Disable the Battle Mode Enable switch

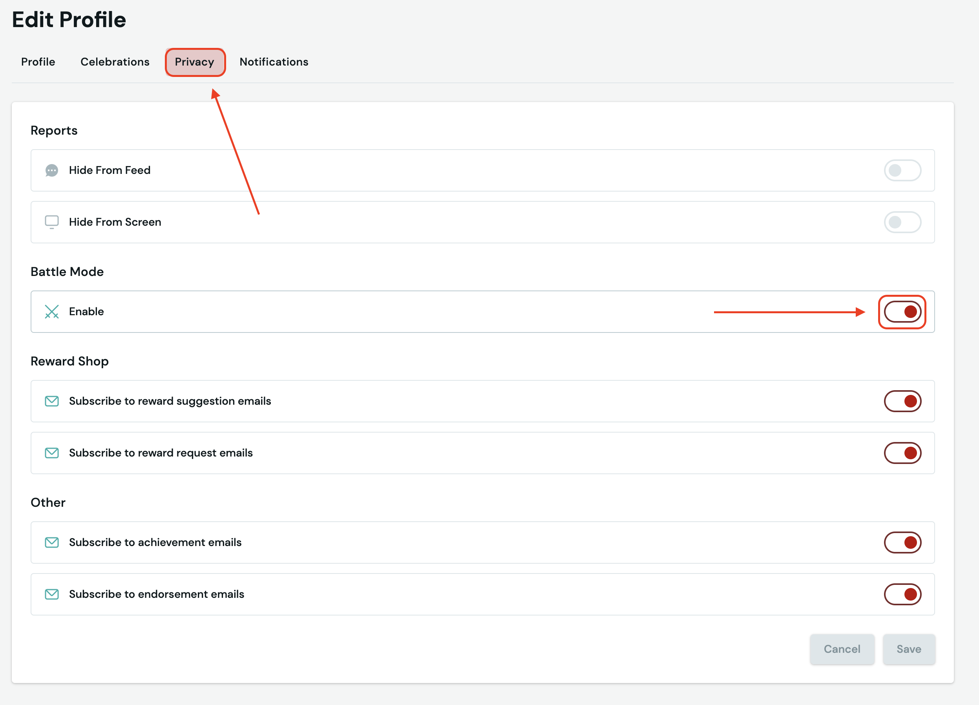pyautogui.click(x=902, y=312)
